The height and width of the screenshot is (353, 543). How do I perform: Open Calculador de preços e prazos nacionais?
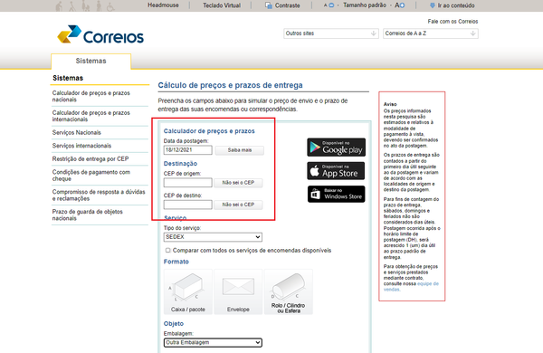(x=91, y=96)
